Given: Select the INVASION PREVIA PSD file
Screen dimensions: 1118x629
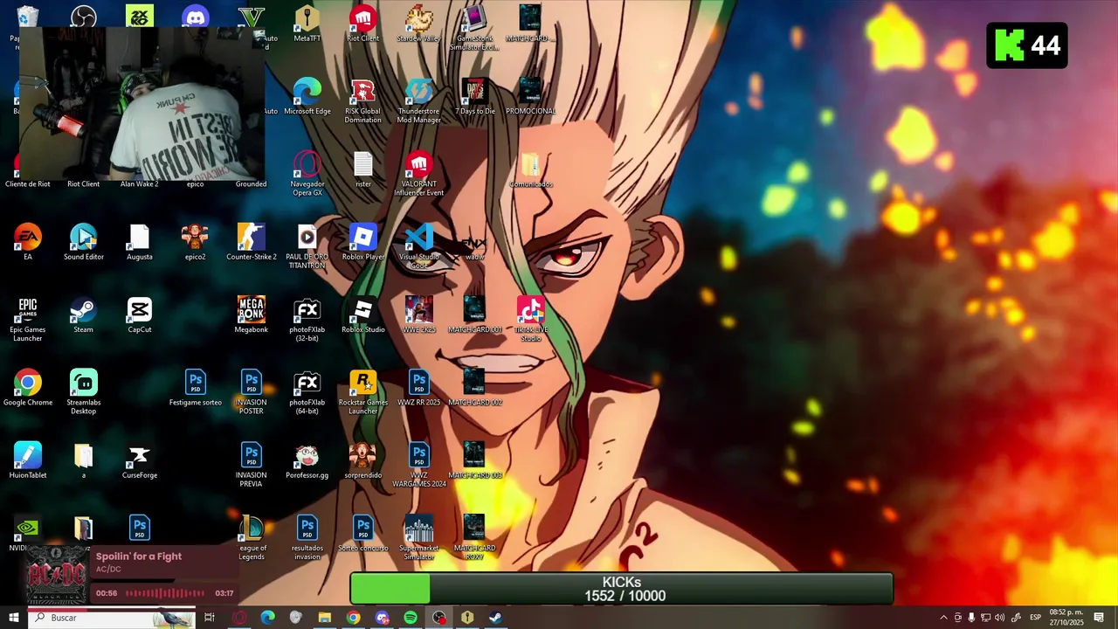Looking at the screenshot, I should click(251, 465).
